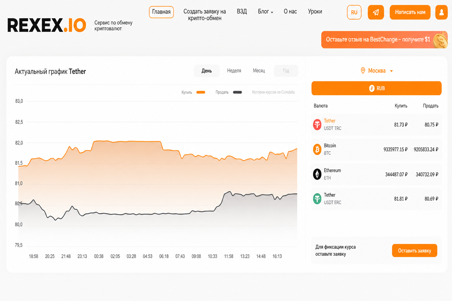
Task: Open the user profile icon
Action: (441, 12)
